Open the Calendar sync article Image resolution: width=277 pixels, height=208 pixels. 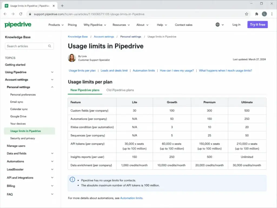point(19,109)
